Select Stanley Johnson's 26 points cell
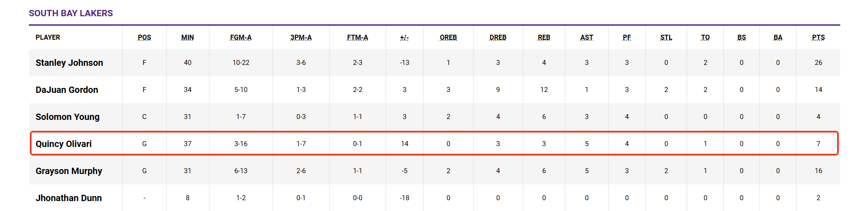 (x=818, y=63)
